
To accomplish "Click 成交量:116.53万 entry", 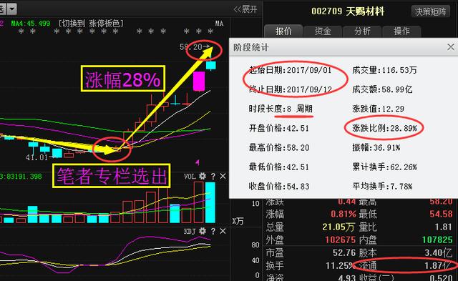I will 384,70.
